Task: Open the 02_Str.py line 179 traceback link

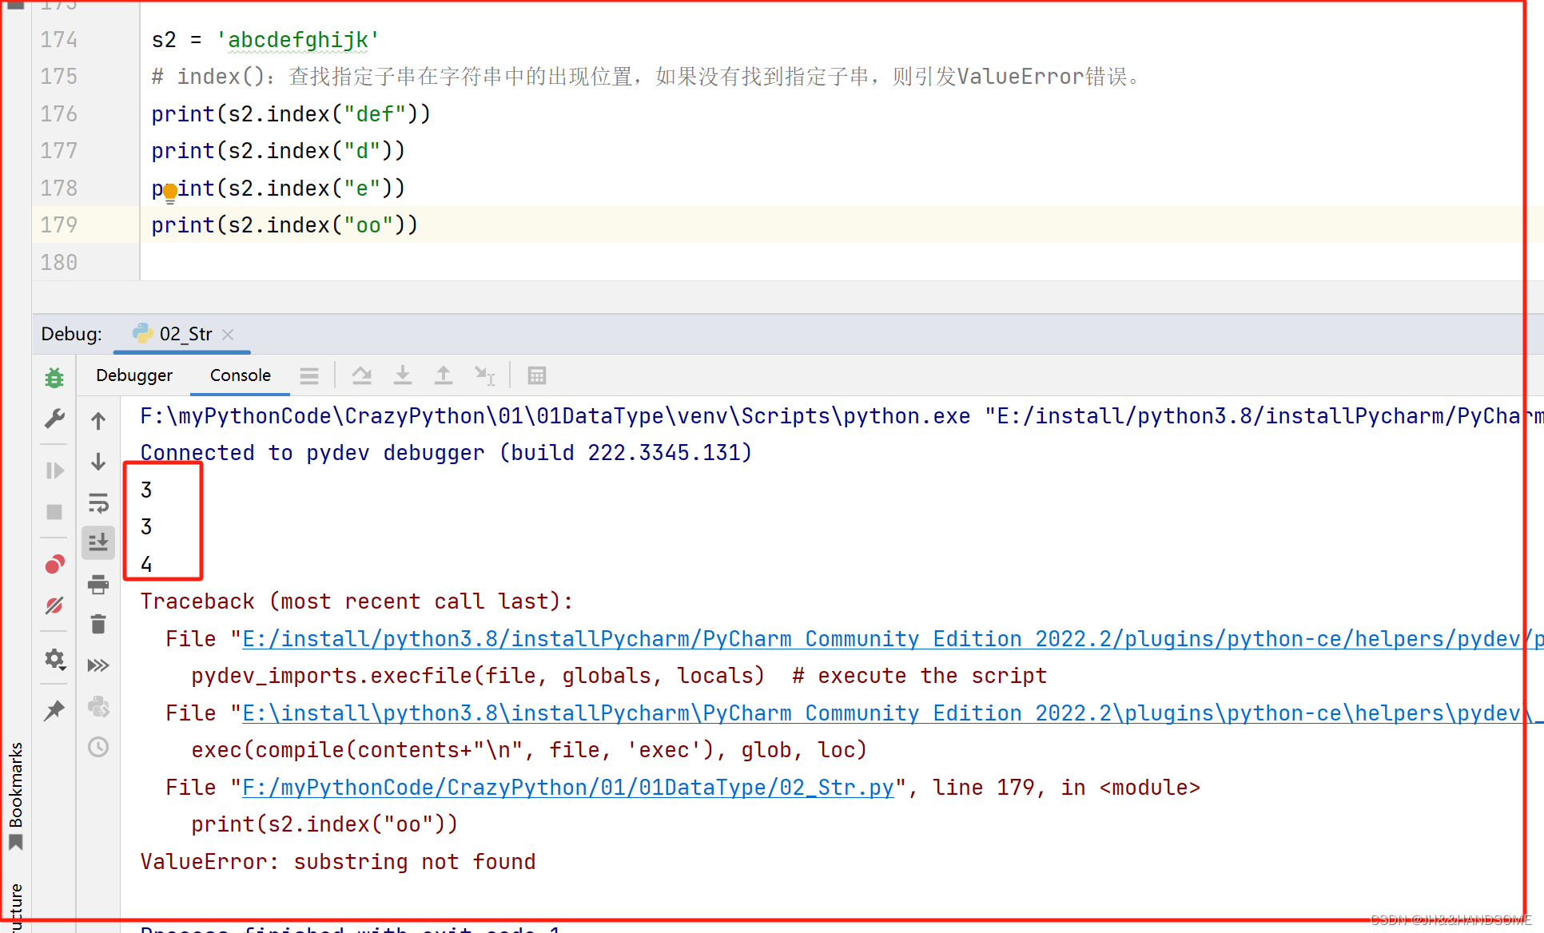Action: [568, 788]
